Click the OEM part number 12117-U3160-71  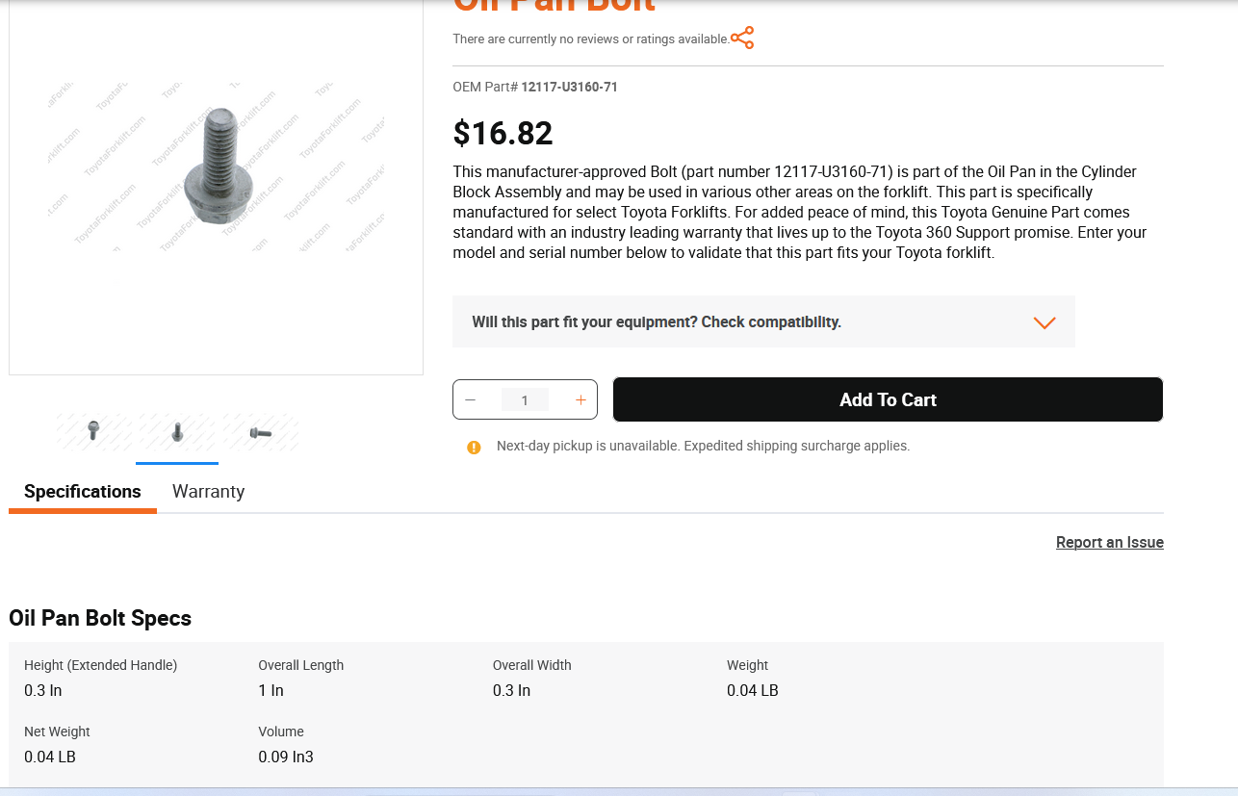pyautogui.click(x=569, y=88)
